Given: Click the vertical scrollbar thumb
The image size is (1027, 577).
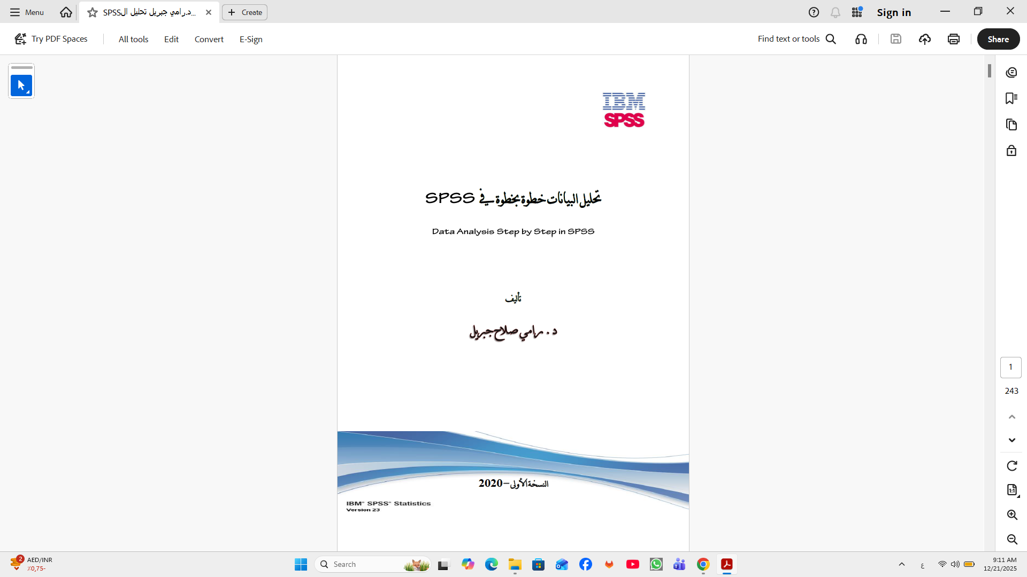Looking at the screenshot, I should coord(990,71).
